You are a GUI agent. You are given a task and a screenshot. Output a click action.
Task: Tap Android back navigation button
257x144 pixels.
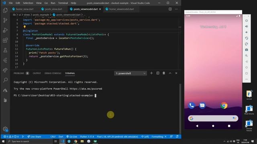pyautogui.click(x=197, y=126)
